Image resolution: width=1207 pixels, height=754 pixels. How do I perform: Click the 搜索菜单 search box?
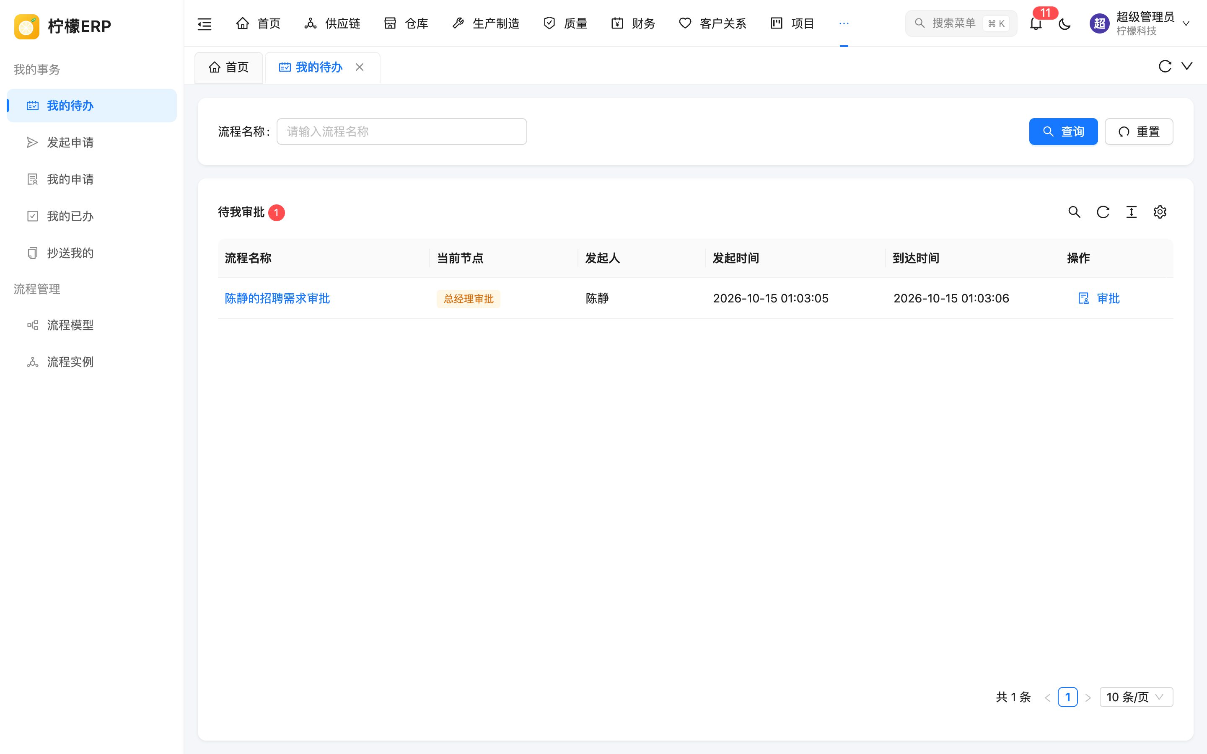[x=961, y=23]
